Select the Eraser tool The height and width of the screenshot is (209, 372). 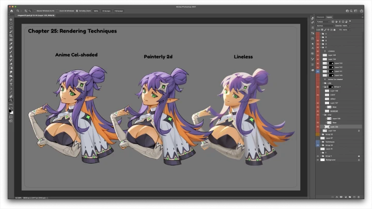coord(11,64)
